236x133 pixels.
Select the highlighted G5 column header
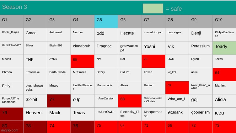click(x=106, y=21)
